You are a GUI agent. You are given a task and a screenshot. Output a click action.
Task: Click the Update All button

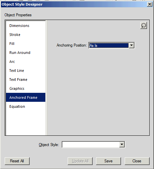coord(80,161)
